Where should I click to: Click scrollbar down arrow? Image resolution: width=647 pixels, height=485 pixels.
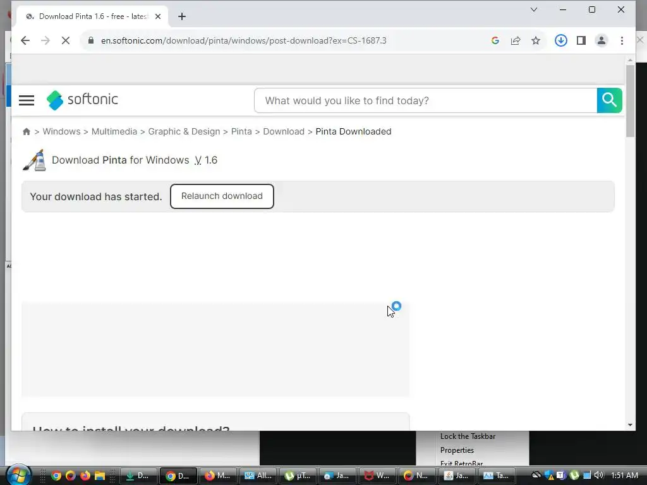630,425
